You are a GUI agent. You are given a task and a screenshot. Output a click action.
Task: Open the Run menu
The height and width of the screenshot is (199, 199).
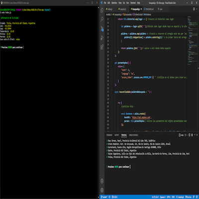[x=127, y=3]
